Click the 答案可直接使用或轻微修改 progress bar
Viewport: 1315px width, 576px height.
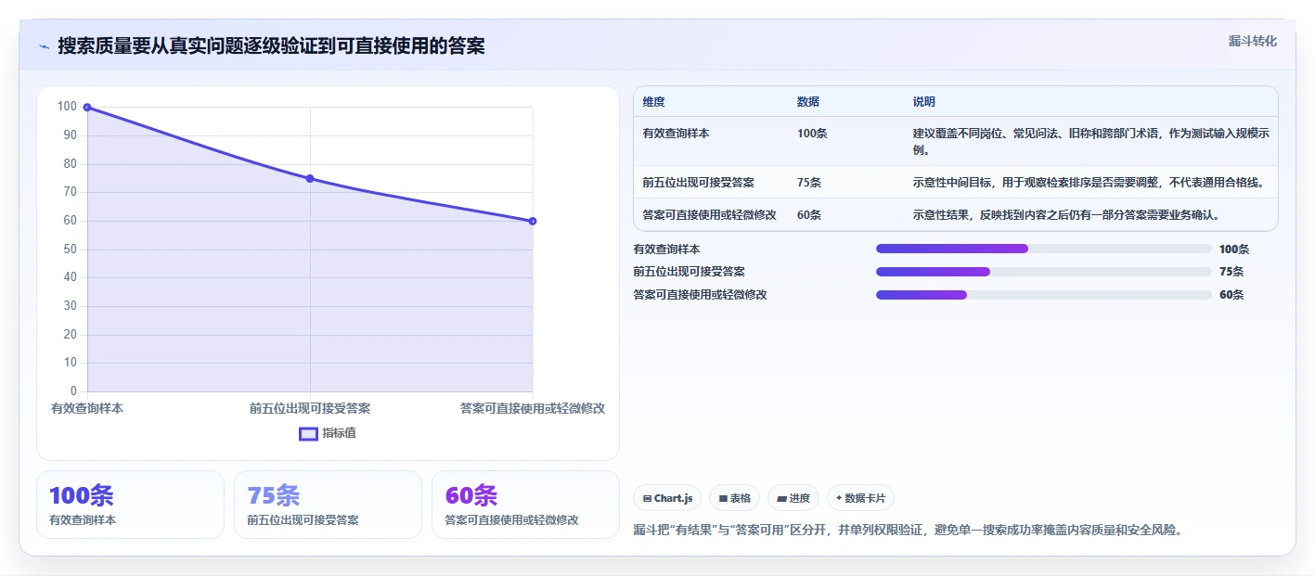click(1044, 295)
